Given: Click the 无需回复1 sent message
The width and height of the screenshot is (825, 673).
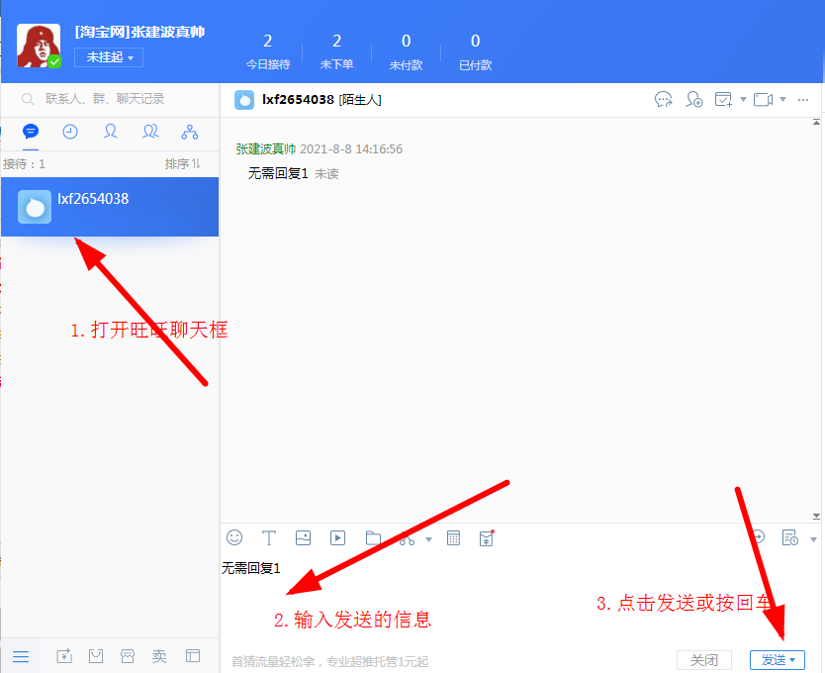Looking at the screenshot, I should click(278, 173).
